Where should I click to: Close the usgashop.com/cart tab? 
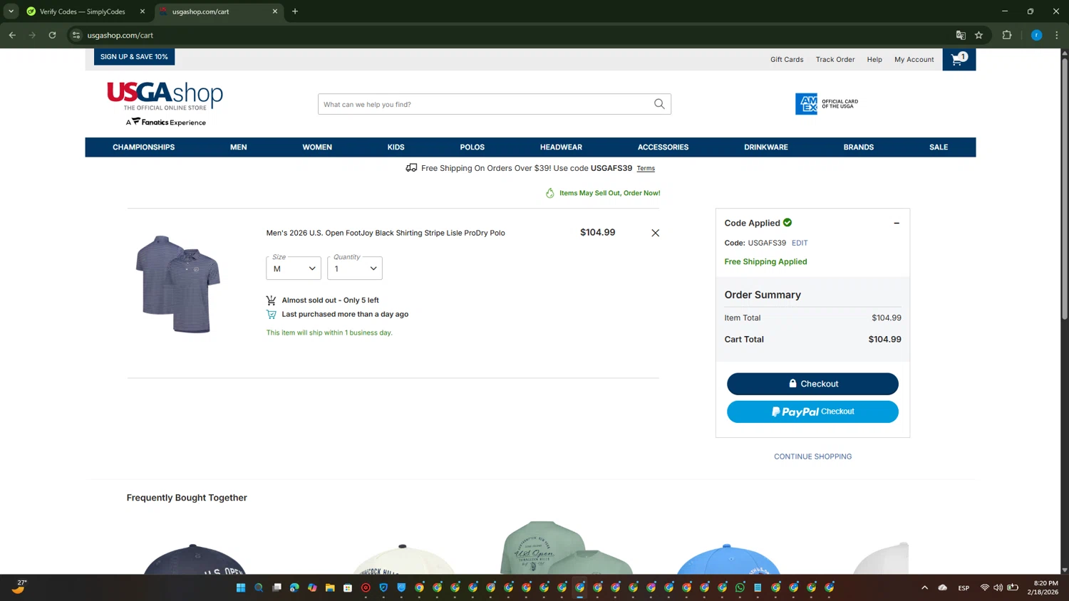pyautogui.click(x=275, y=11)
